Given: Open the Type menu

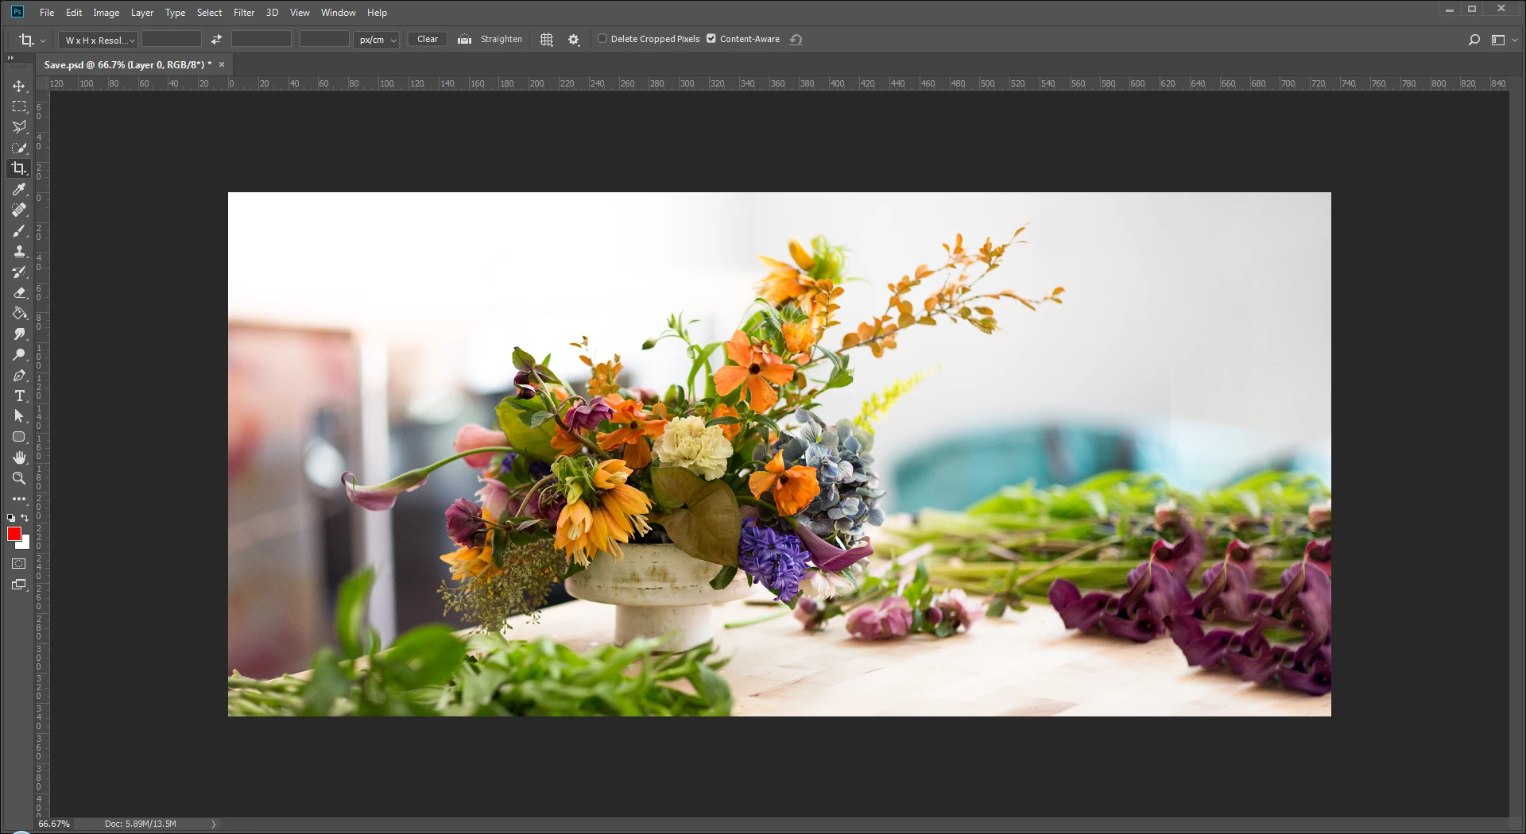Looking at the screenshot, I should (175, 13).
